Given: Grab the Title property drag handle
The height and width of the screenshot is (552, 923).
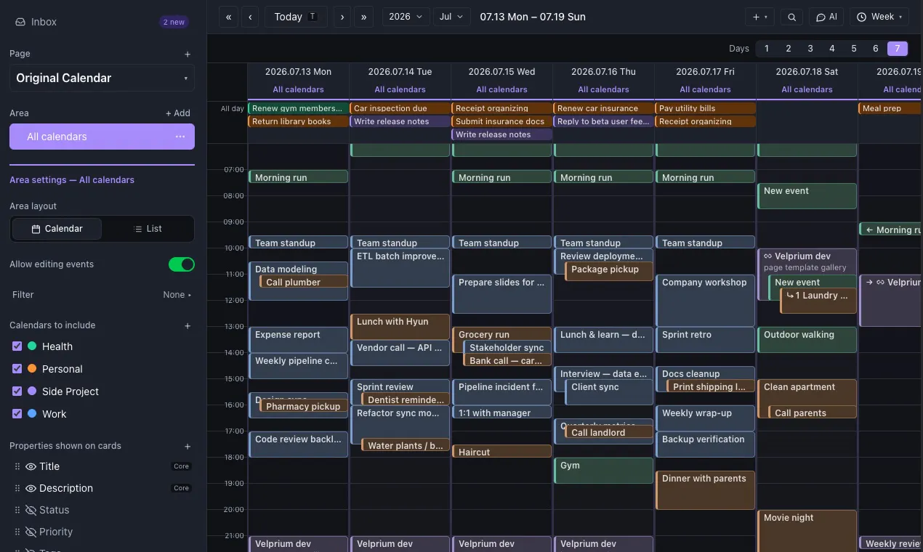Looking at the screenshot, I should [x=17, y=466].
